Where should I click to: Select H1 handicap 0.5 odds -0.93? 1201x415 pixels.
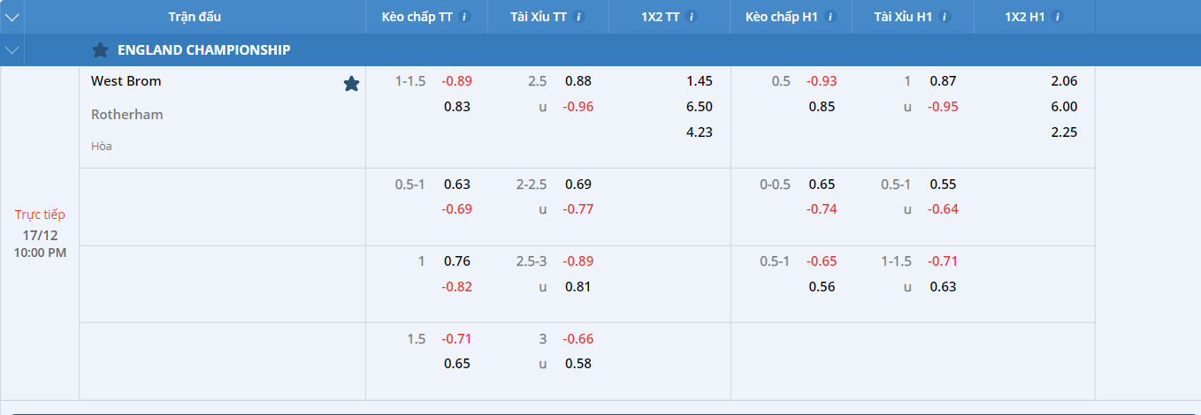pyautogui.click(x=822, y=81)
